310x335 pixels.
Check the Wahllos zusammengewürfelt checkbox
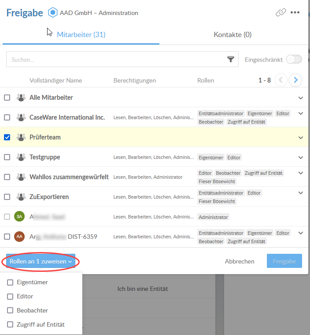pyautogui.click(x=7, y=177)
